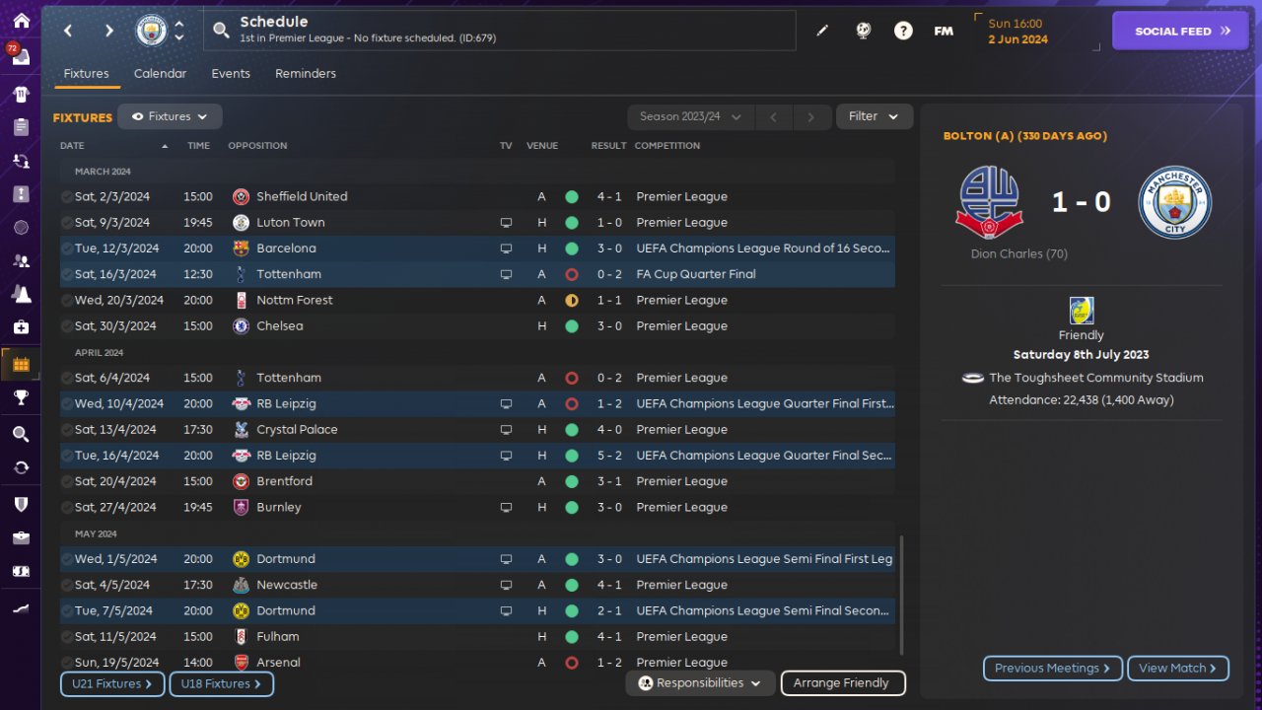Toggle the checkmark for Crystal Palace fixture
Viewport: 1262px width, 710px height.
tap(67, 430)
